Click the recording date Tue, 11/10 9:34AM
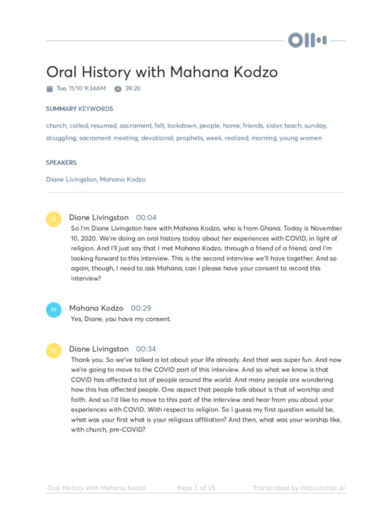The height and width of the screenshot is (507, 392). coord(81,89)
